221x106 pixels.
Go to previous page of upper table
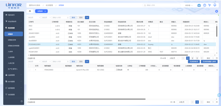tap(183, 58)
